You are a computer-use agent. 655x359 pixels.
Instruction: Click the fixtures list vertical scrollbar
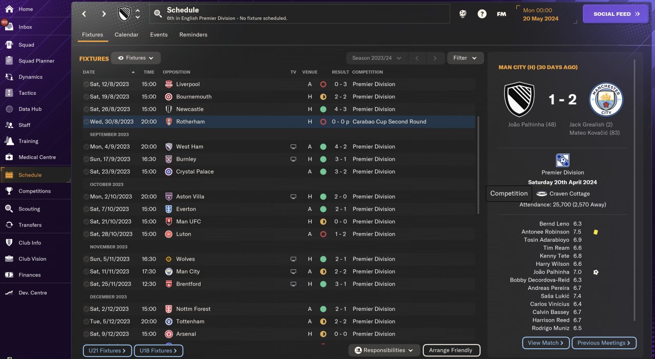coord(478,165)
